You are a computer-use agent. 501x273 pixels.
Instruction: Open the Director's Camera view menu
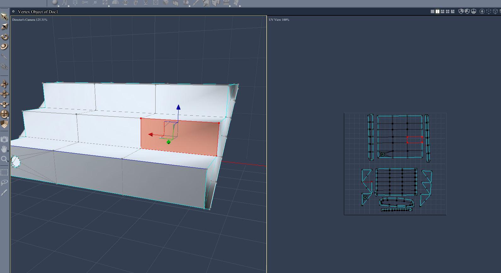30,19
